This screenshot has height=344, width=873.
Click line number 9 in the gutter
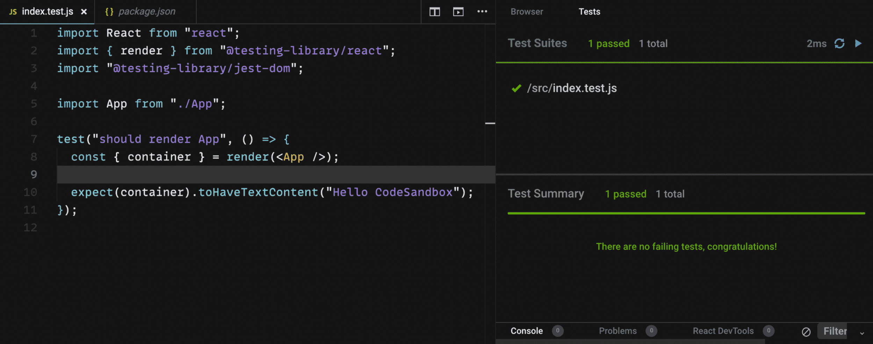click(x=34, y=174)
